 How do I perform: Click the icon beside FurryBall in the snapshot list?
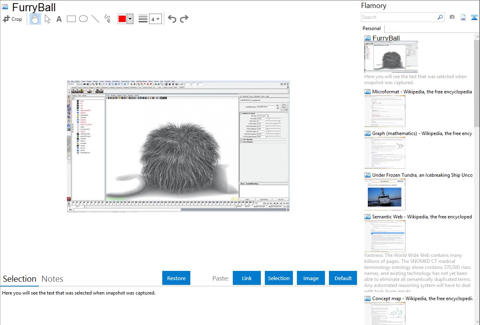pos(367,38)
